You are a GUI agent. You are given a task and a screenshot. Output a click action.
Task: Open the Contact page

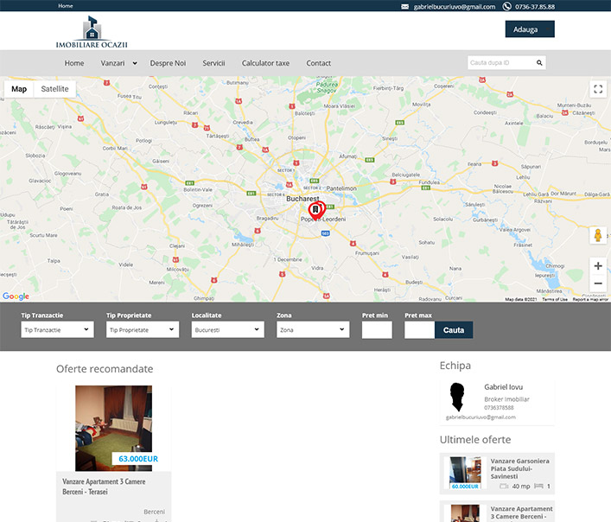318,63
